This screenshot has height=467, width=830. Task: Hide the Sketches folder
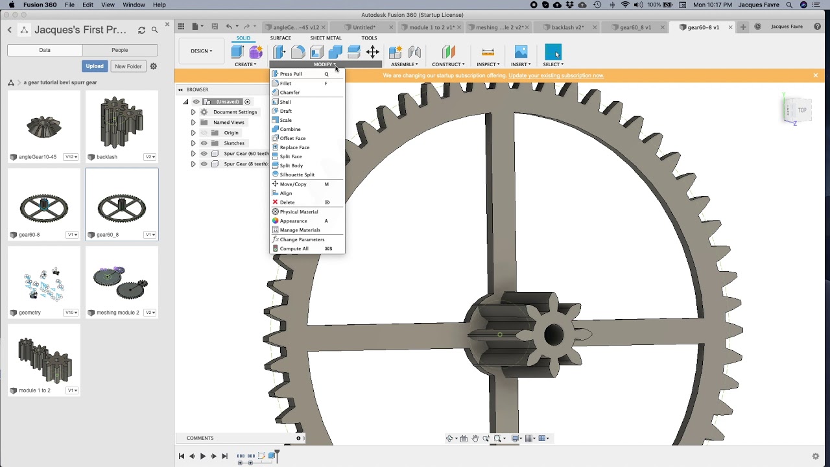pyautogui.click(x=204, y=143)
